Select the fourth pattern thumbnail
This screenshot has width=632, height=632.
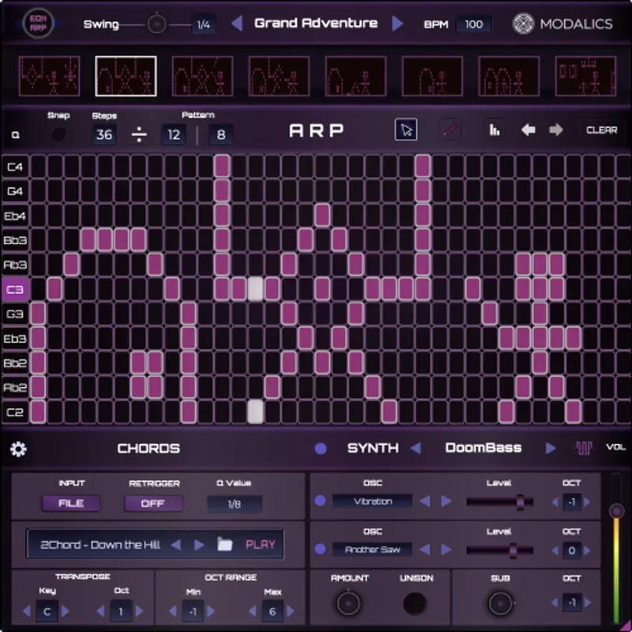[279, 76]
